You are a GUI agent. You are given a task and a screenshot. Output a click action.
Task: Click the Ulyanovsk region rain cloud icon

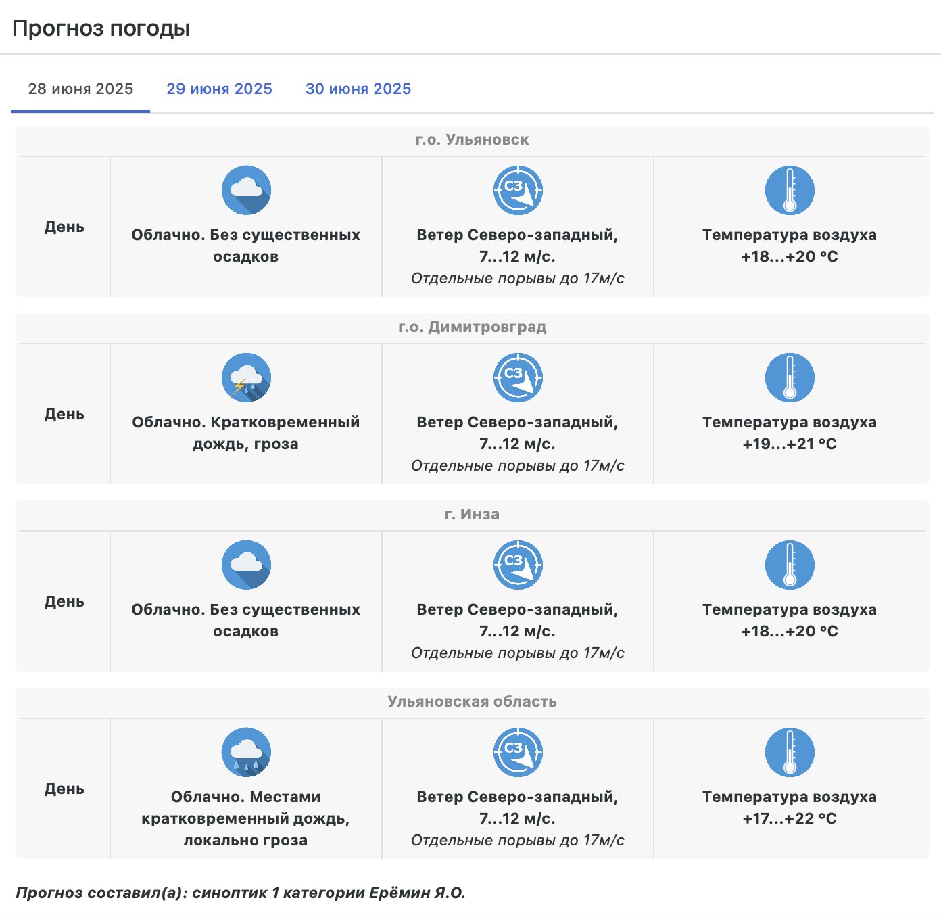[246, 752]
